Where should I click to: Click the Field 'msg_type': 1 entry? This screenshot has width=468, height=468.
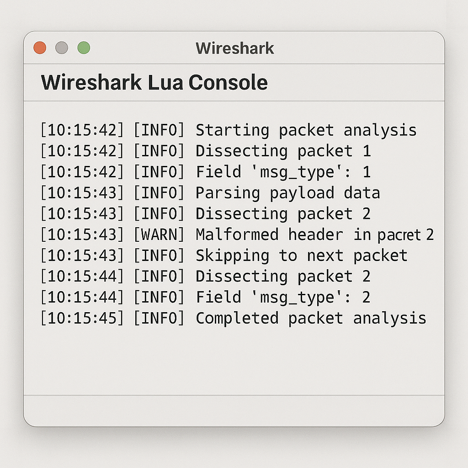point(206,172)
